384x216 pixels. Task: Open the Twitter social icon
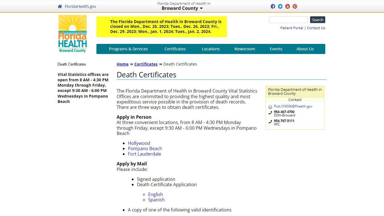[280, 6]
